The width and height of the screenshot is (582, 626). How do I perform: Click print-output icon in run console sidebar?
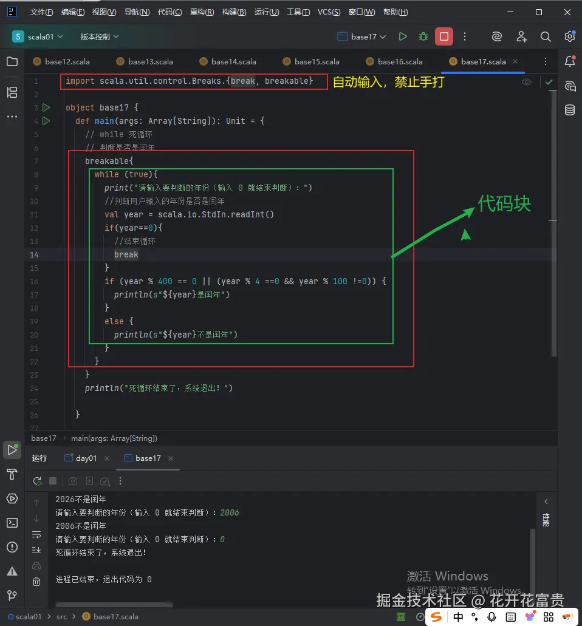36,566
